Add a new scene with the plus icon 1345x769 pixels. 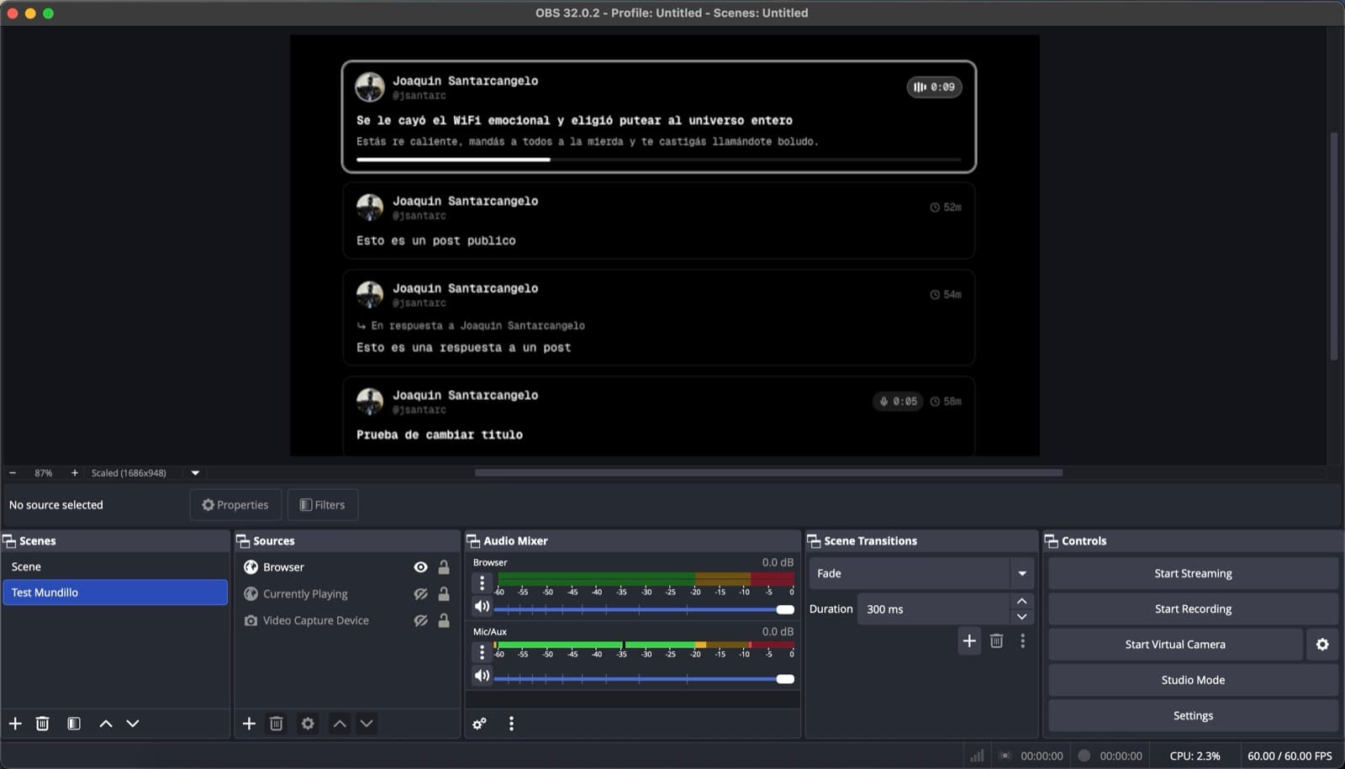click(15, 724)
